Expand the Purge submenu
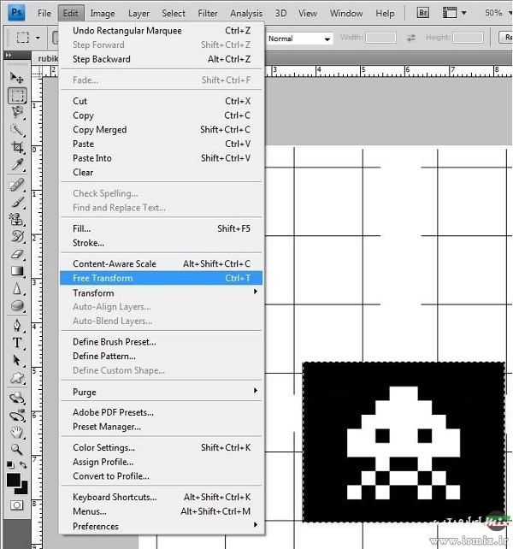This screenshot has height=549, width=513. click(161, 392)
